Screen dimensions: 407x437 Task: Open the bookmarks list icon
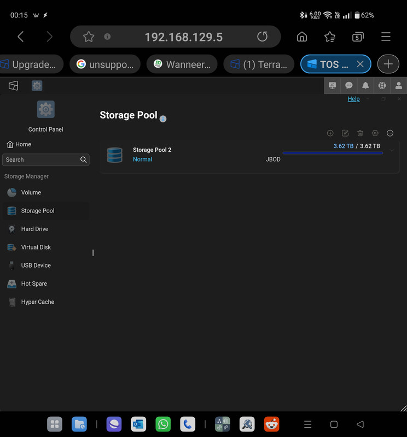330,37
